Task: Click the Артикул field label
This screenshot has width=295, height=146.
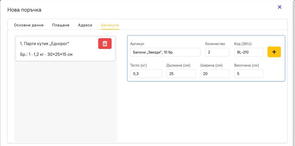Action: 137,44
